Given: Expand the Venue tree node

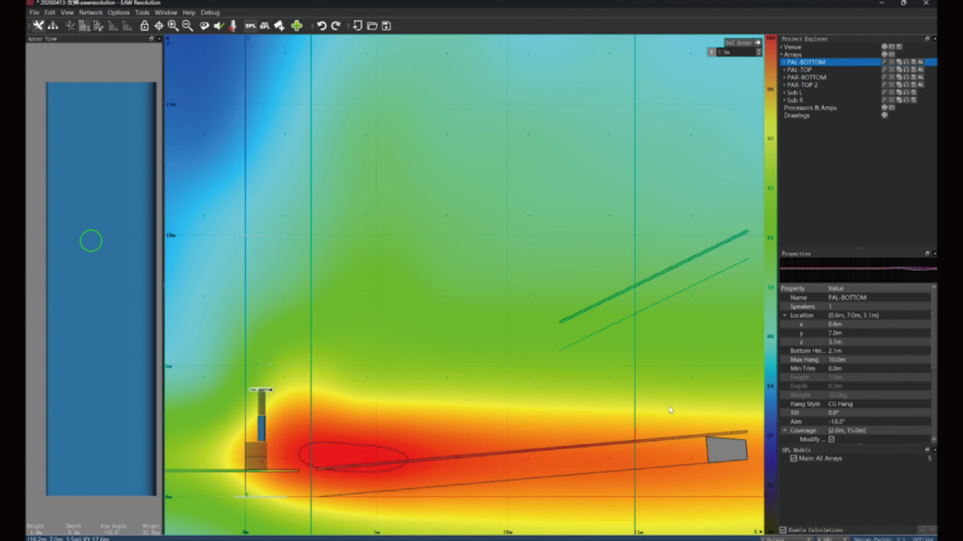Looking at the screenshot, I should [x=781, y=47].
